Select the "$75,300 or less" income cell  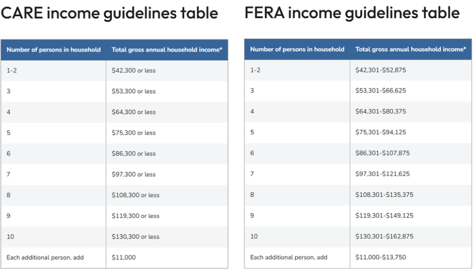134,133
